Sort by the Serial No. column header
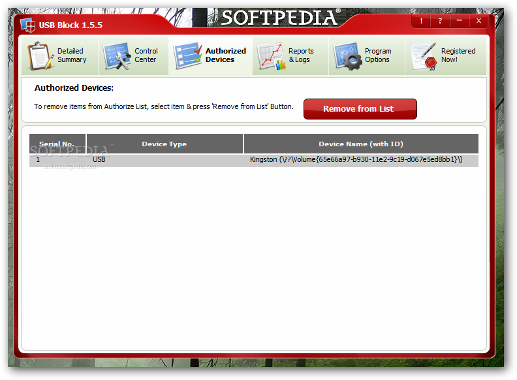The width and height of the screenshot is (517, 380). (57, 144)
